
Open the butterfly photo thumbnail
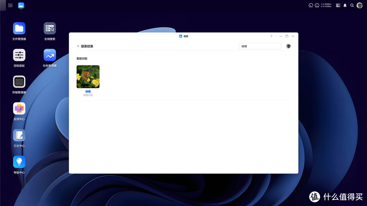tap(88, 77)
